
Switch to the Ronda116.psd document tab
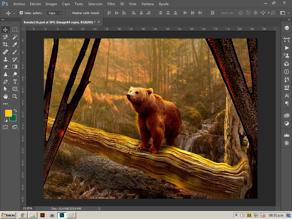[59, 22]
